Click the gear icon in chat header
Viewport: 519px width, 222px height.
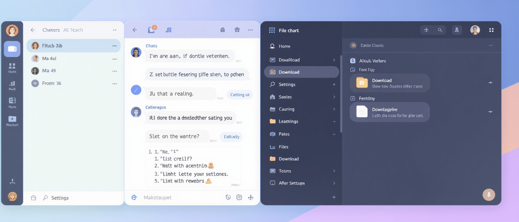(237, 30)
